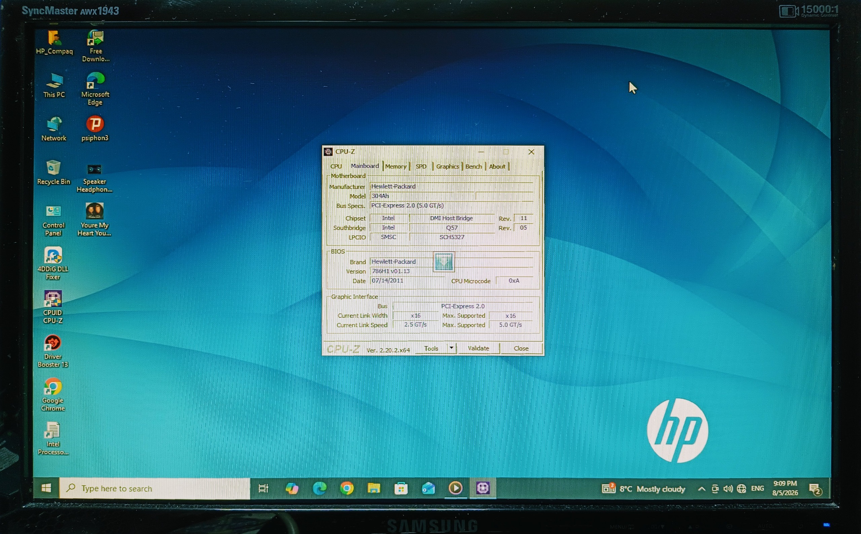This screenshot has height=534, width=861.
Task: Select the Youre My Heart media file
Action: [94, 220]
